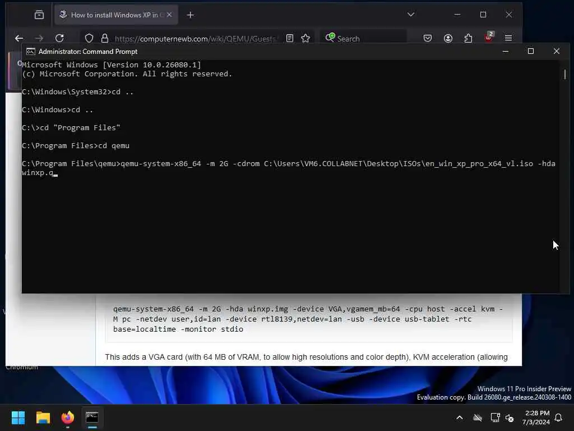The width and height of the screenshot is (574, 431).
Task: Show site security padlock info
Action: point(105,38)
